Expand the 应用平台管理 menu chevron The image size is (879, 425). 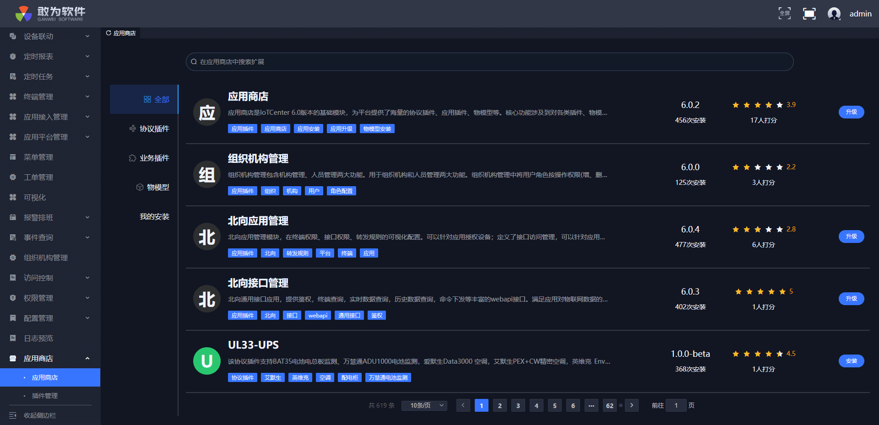(x=87, y=137)
